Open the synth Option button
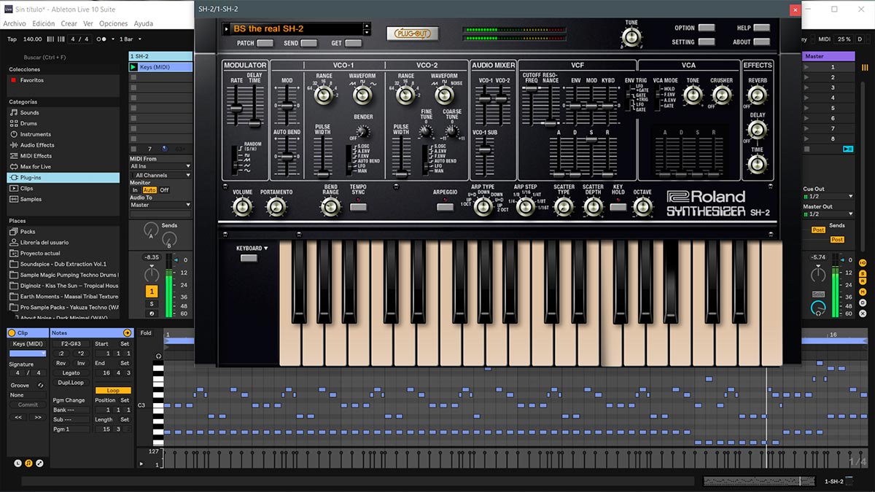 click(707, 28)
